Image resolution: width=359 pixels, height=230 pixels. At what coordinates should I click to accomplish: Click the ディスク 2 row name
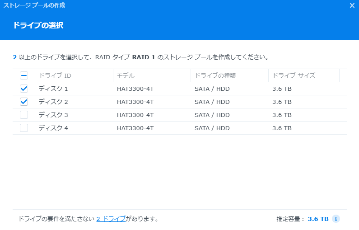click(x=53, y=102)
